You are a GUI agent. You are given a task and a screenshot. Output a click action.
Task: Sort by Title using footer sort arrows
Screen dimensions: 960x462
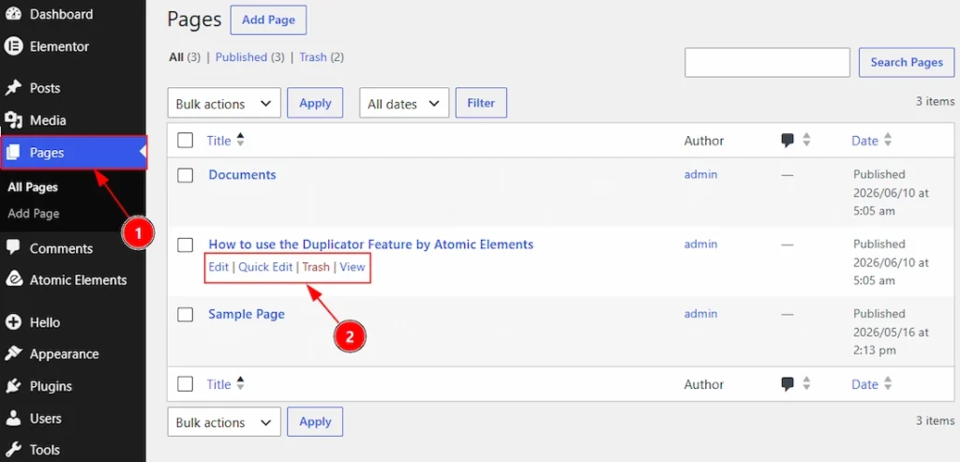[x=241, y=383]
